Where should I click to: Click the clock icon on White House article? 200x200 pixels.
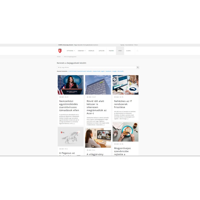[x=60, y=97]
